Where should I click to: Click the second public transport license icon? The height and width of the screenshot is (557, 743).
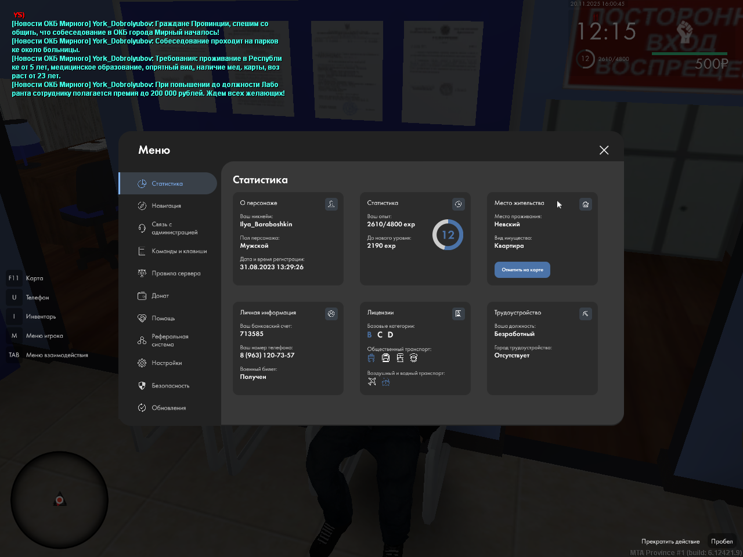pos(385,358)
